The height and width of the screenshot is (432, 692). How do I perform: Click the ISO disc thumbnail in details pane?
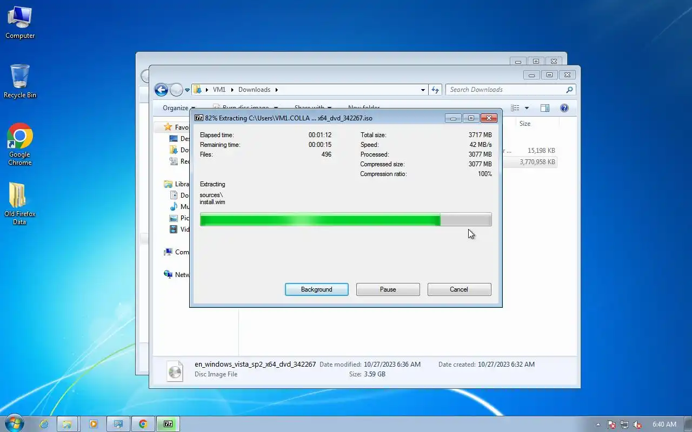175,371
